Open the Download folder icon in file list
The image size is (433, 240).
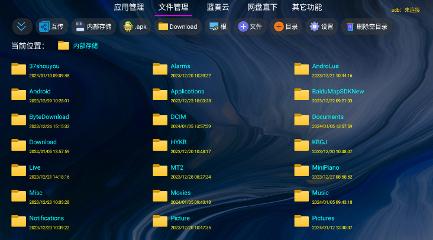[x=18, y=145]
